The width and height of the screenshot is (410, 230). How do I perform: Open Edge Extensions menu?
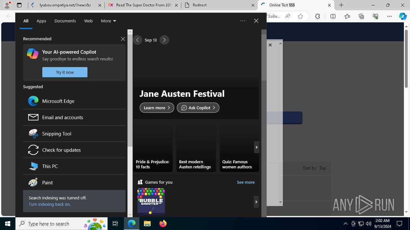pyautogui.click(x=317, y=16)
